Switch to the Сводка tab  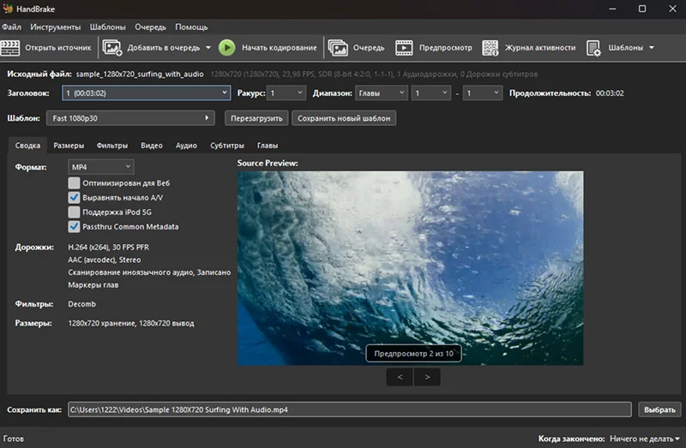click(27, 146)
